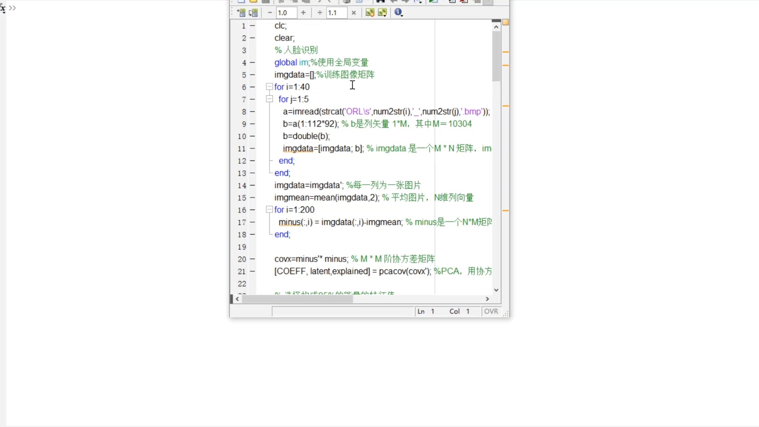The height and width of the screenshot is (427, 759).
Task: Click 'covx=minus'* minus;' line
Action: [312, 259]
